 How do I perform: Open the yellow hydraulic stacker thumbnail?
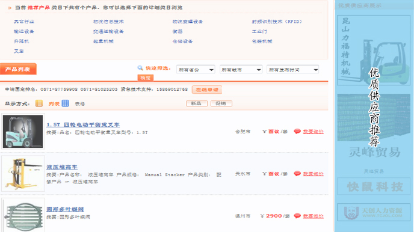(23, 174)
